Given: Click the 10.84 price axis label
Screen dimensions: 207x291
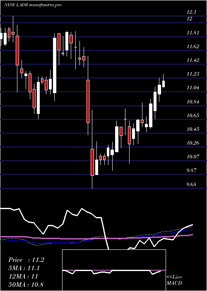Looking at the screenshot, I should click(x=193, y=102).
